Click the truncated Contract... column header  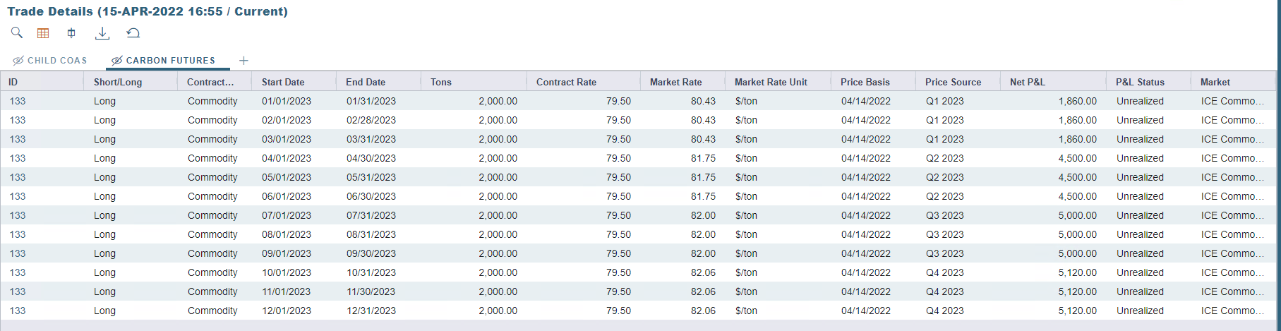pyautogui.click(x=210, y=82)
